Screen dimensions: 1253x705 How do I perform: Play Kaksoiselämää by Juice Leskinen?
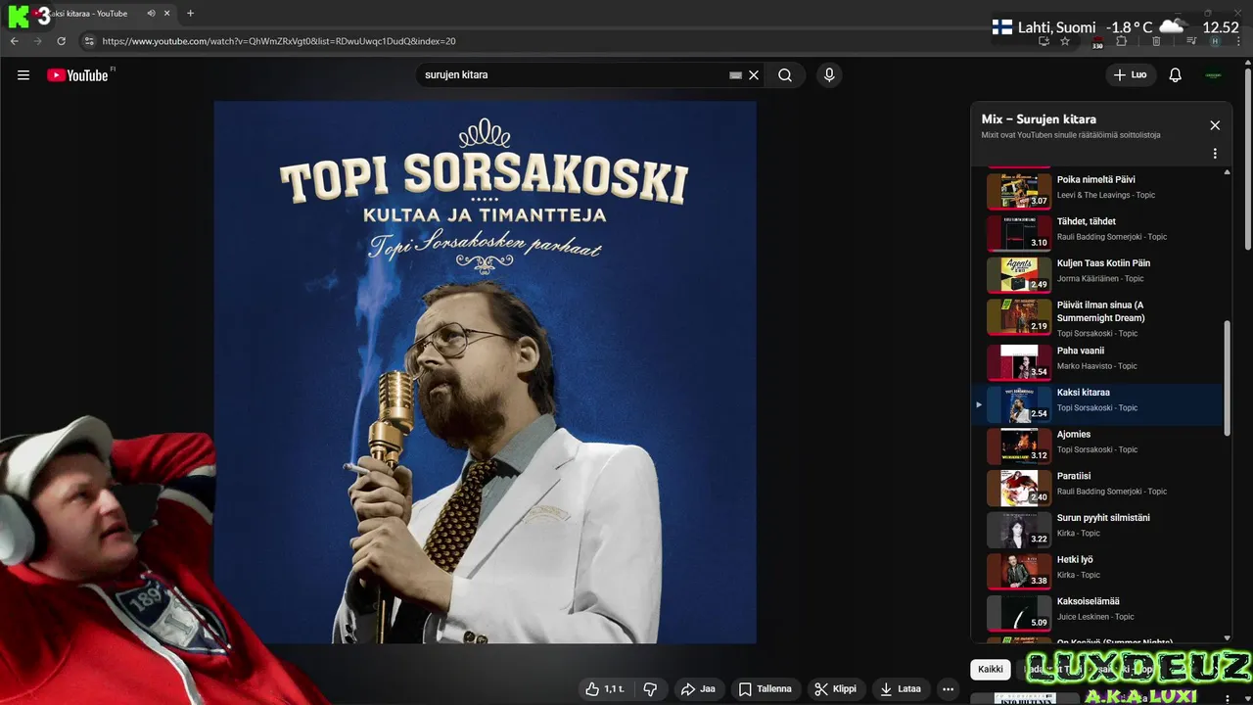pyautogui.click(x=1097, y=613)
